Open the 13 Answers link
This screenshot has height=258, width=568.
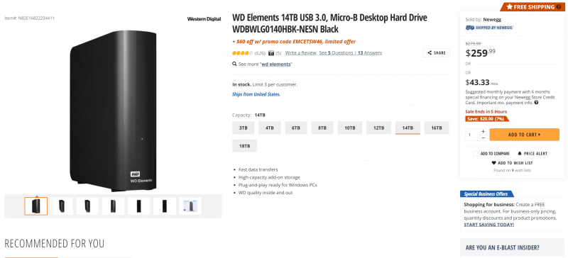(x=369, y=53)
